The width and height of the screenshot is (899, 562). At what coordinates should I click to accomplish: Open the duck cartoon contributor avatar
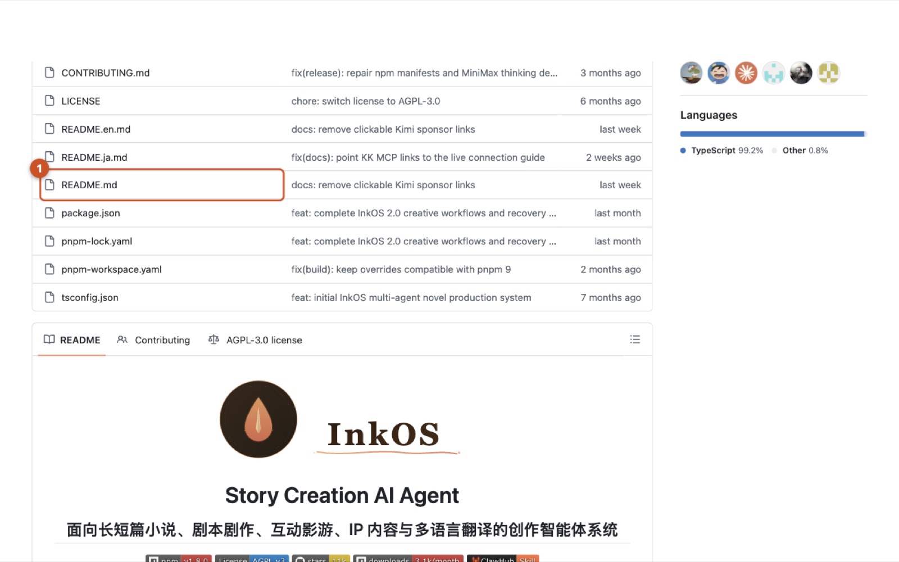(x=691, y=73)
